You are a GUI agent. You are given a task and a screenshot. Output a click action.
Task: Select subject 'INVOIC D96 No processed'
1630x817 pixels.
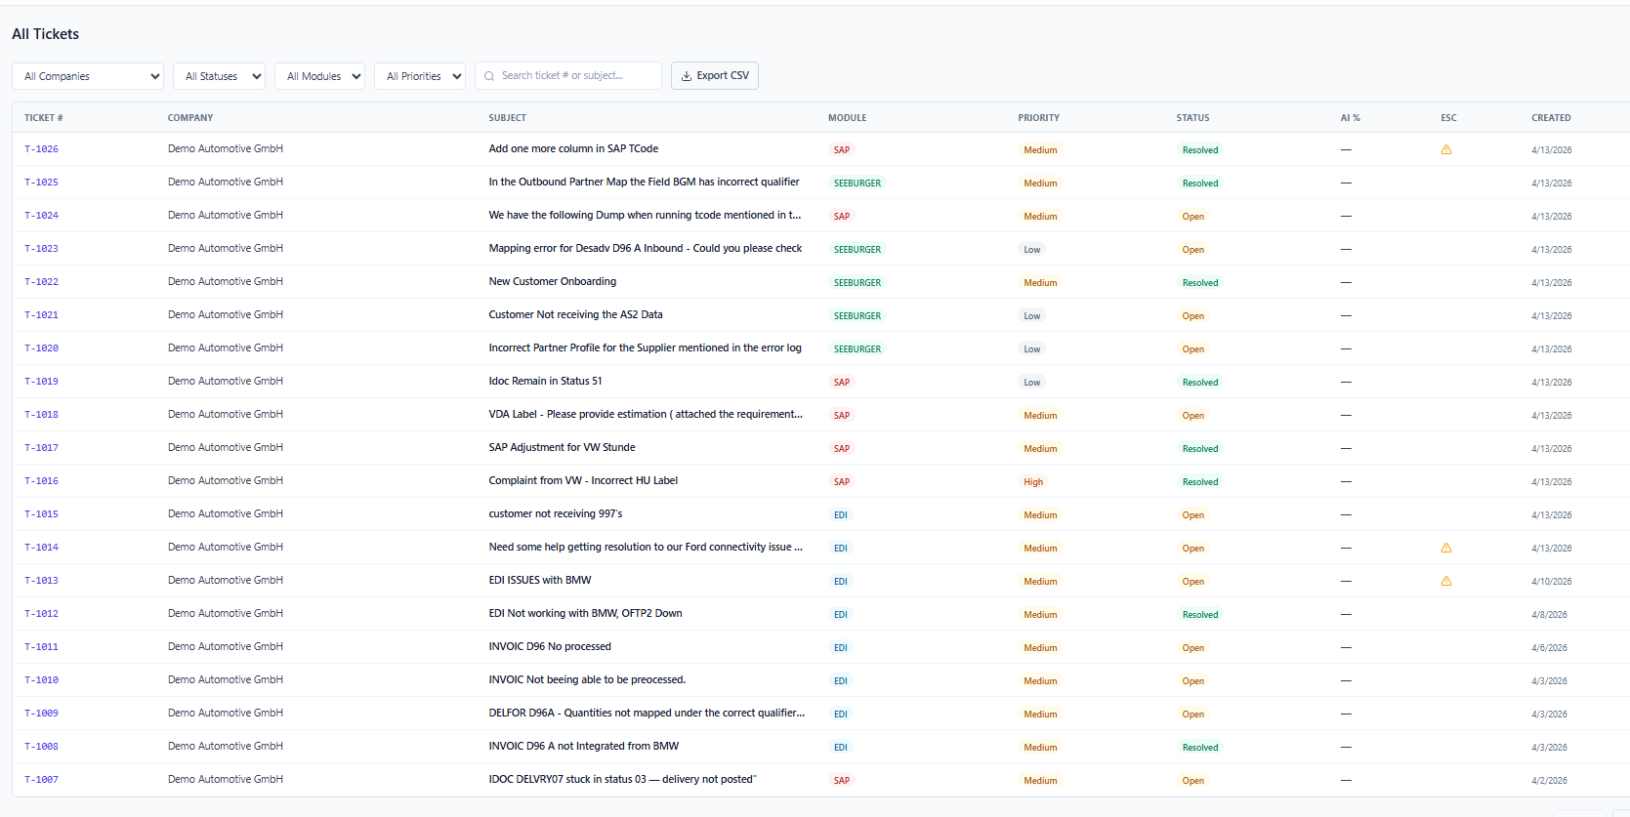[x=550, y=646]
